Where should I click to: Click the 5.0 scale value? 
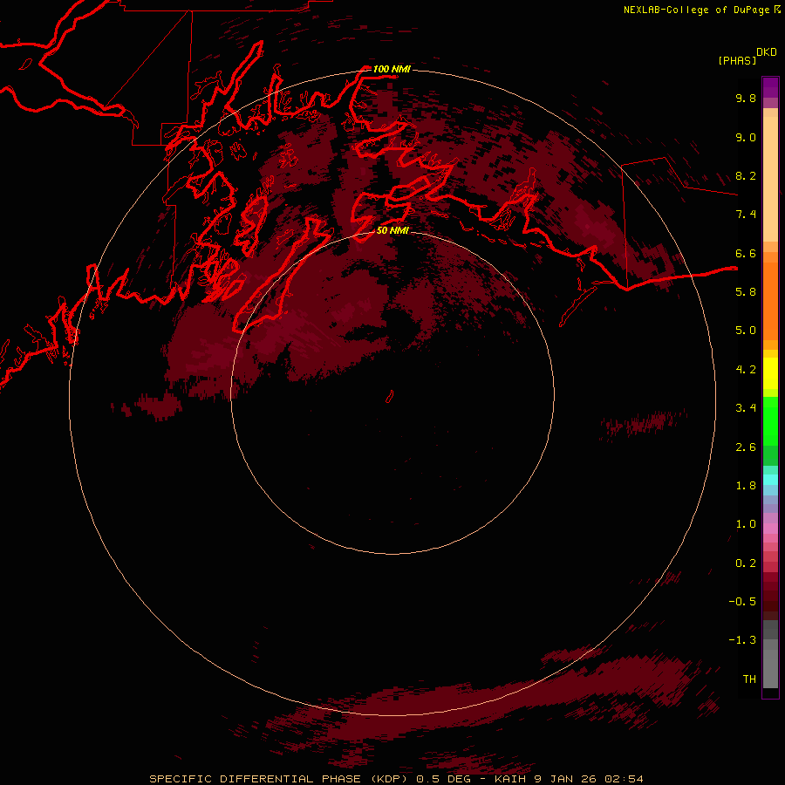point(746,331)
